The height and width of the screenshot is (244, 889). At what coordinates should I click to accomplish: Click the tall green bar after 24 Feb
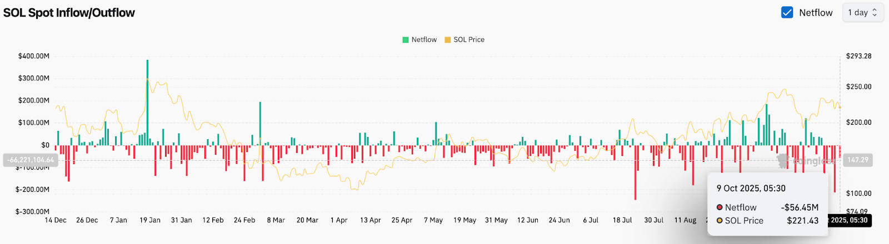coord(260,122)
